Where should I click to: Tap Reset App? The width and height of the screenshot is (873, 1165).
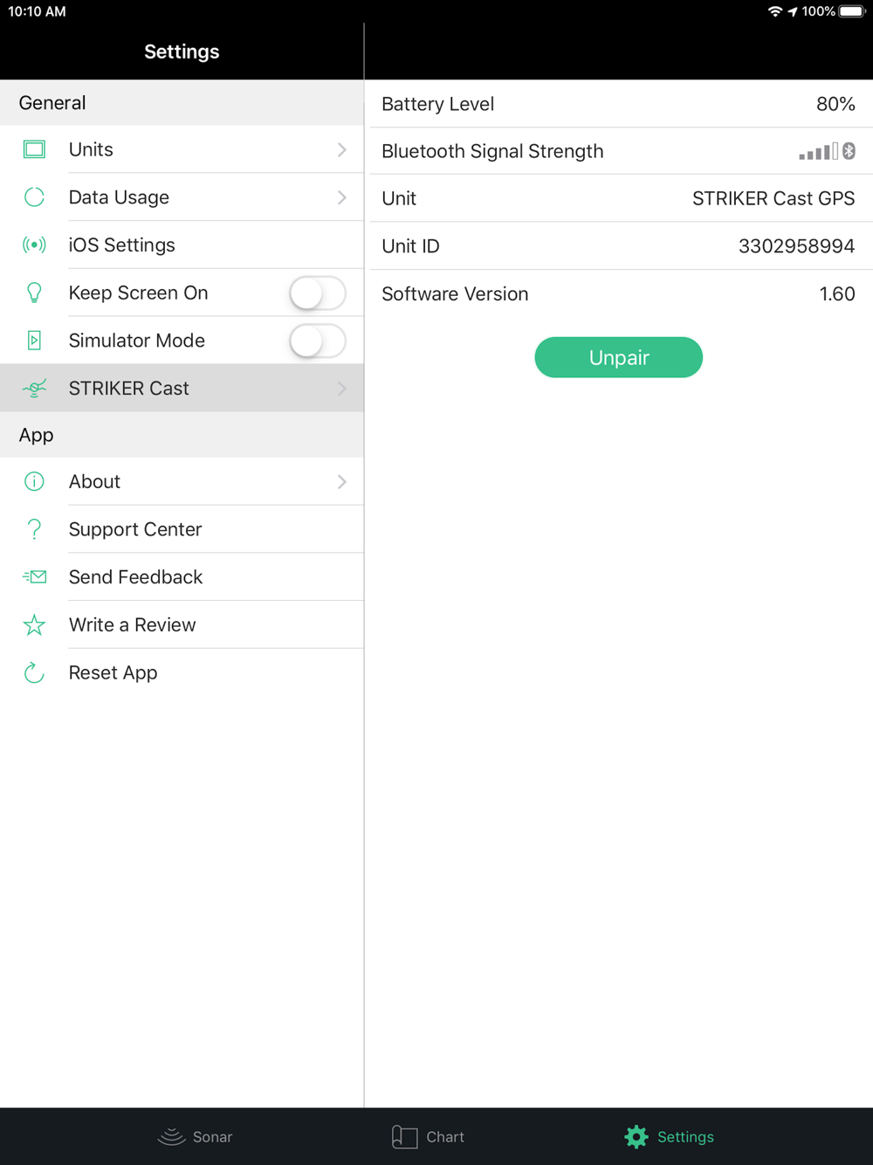tap(182, 672)
